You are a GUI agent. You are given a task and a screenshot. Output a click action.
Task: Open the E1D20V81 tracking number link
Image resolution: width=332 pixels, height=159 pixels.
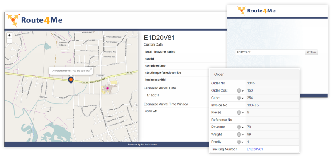pyautogui.click(x=255, y=149)
